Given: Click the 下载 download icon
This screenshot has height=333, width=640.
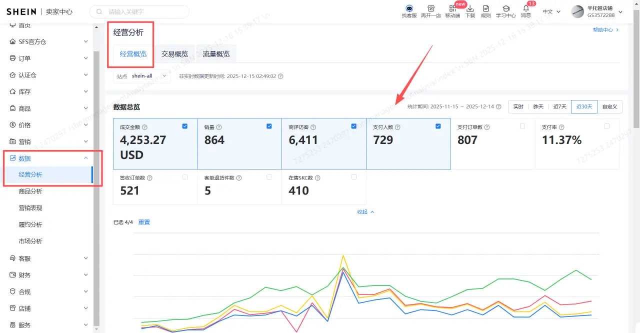Looking at the screenshot, I should pyautogui.click(x=470, y=8).
